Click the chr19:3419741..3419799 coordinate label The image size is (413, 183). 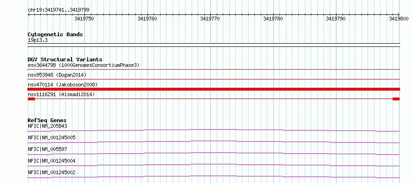[58, 10]
